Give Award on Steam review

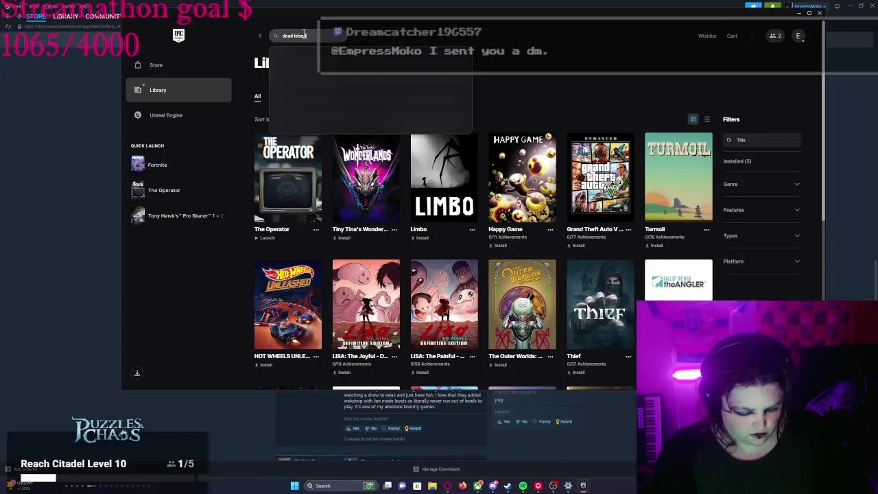pyautogui.click(x=412, y=428)
